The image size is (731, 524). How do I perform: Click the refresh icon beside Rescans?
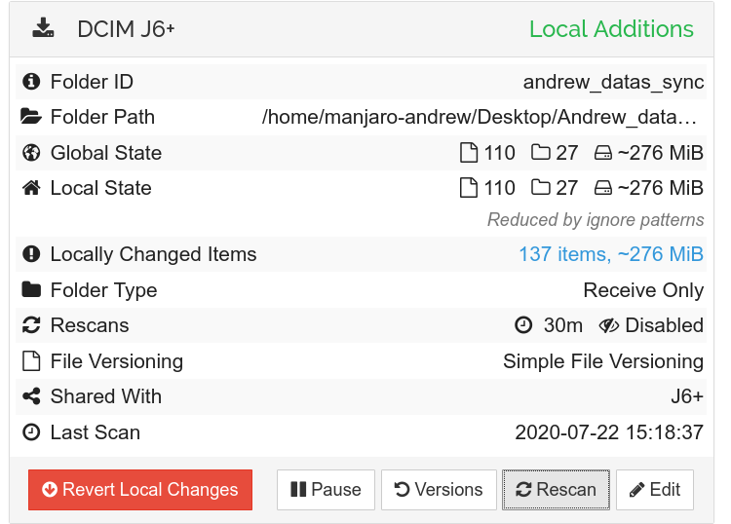click(x=31, y=325)
